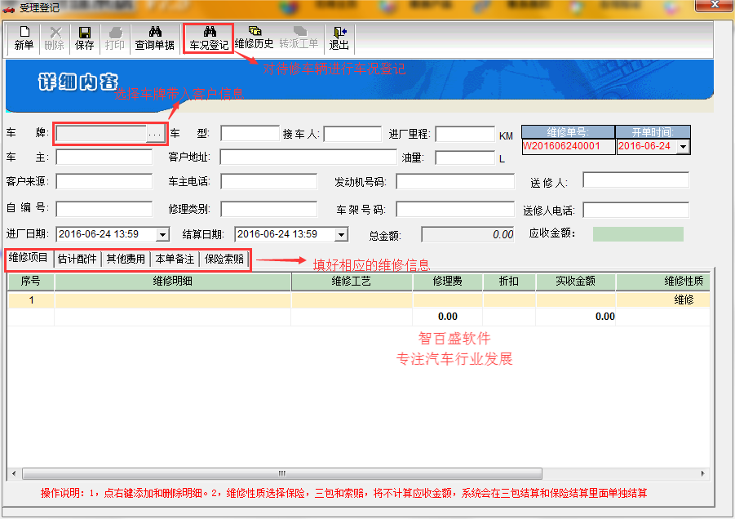Click the scrollbar left arrow
735x519 pixels.
pyautogui.click(x=14, y=473)
